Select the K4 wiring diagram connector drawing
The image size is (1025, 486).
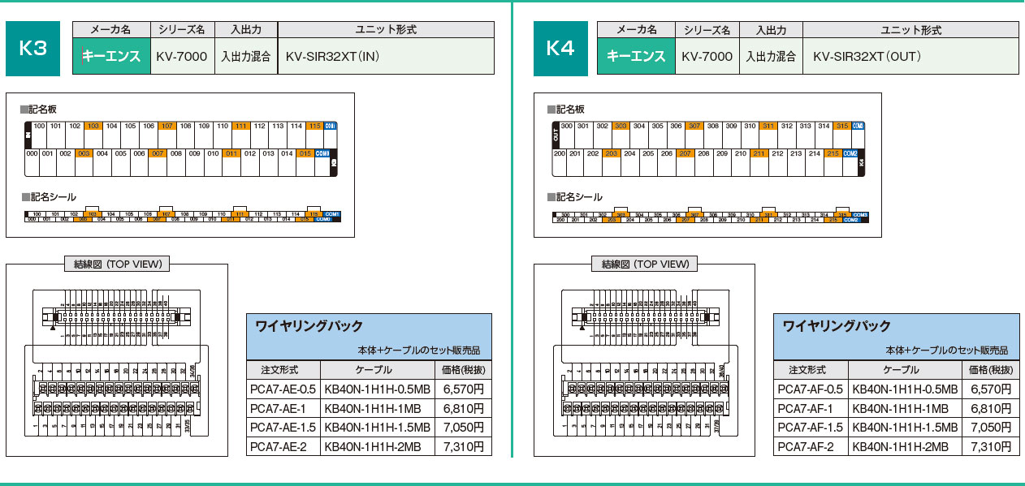point(644,363)
